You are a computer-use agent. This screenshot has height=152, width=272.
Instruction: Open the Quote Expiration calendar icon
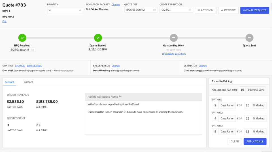(190, 10)
